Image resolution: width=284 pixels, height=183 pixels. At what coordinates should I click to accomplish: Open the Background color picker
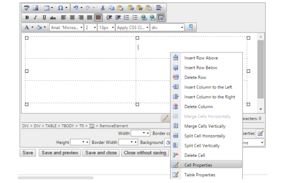pyautogui.click(x=168, y=142)
